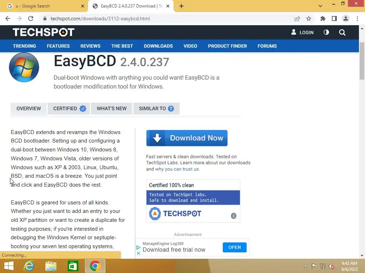Open the tab search dropdown chevron
Image resolution: width=365 pixels, height=273 pixels.
tap(320, 6)
